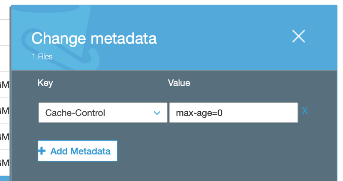
Task: Click the Key column label
Action: pyautogui.click(x=45, y=83)
